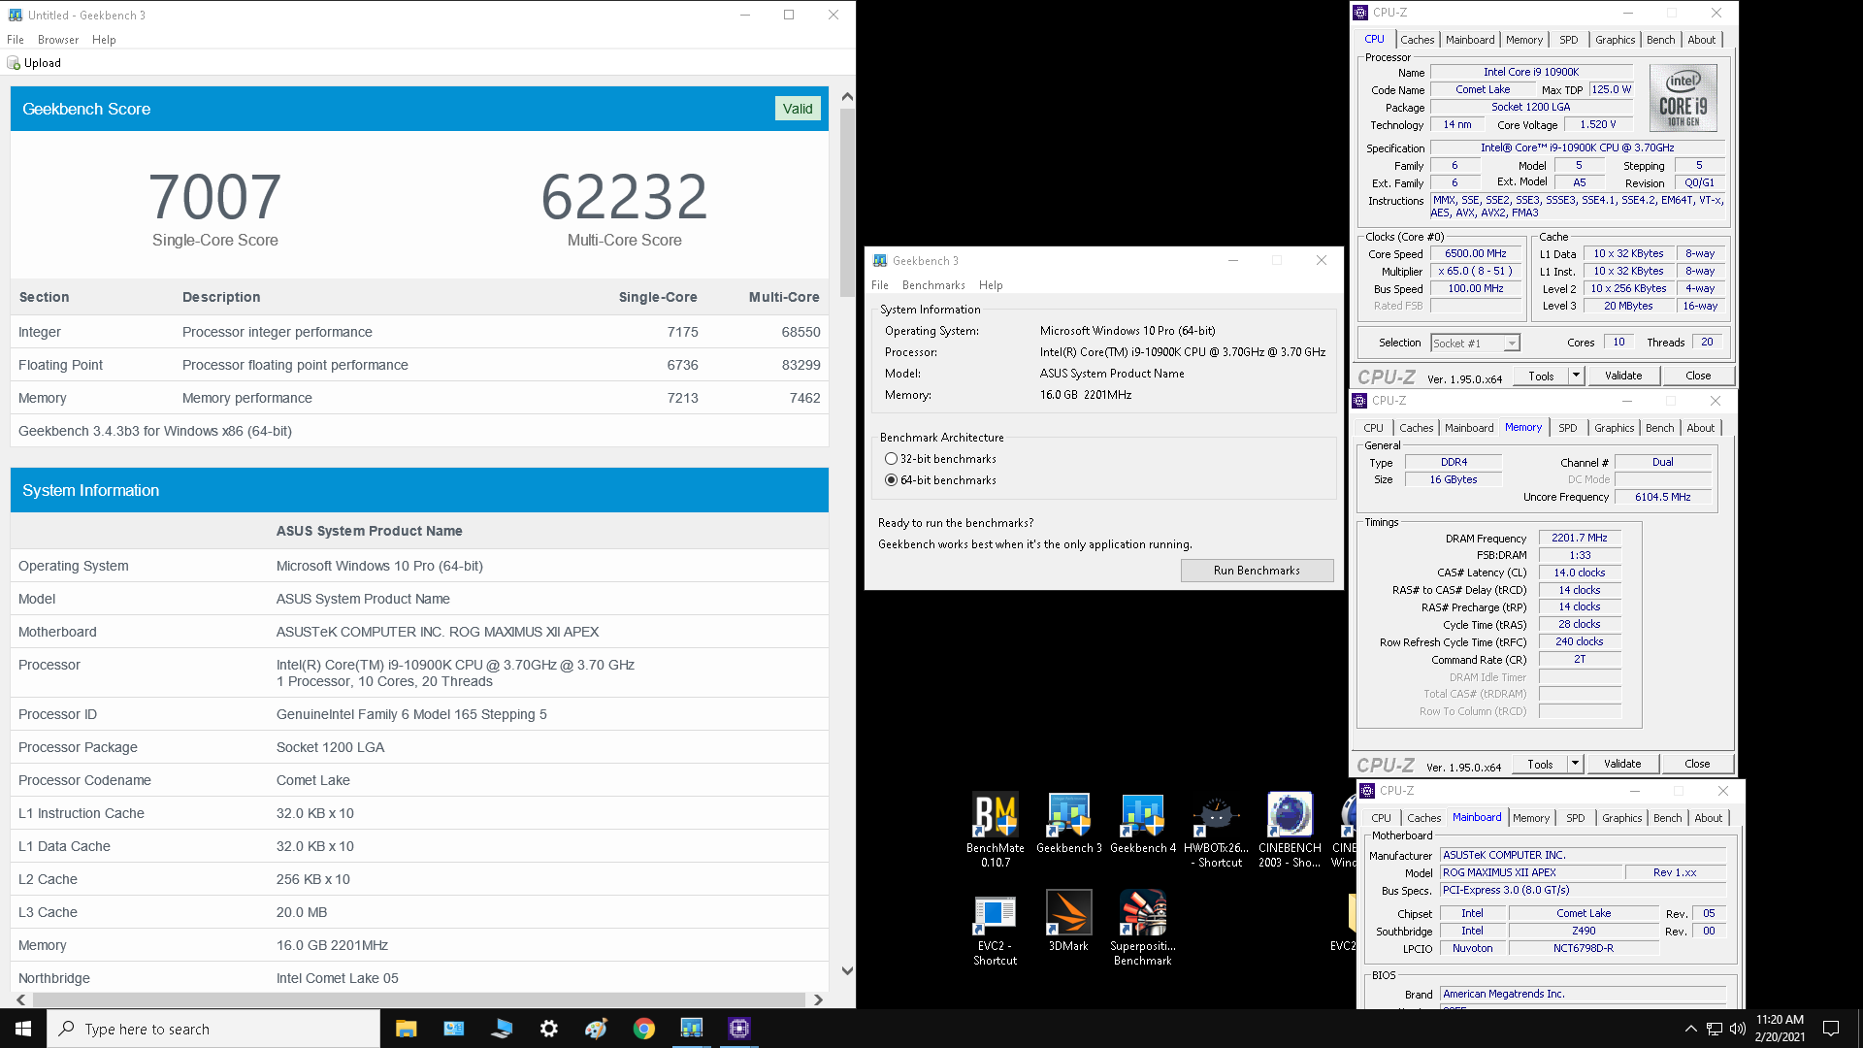This screenshot has width=1863, height=1048.
Task: Open File menu in Untitled Geekbench window
Action: [16, 40]
